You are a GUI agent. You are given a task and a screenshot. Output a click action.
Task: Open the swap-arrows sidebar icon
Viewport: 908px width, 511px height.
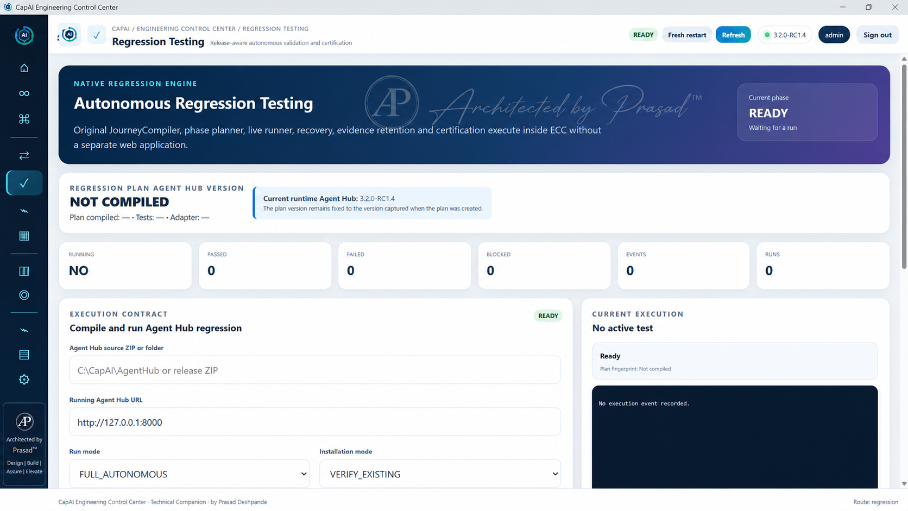tap(24, 156)
